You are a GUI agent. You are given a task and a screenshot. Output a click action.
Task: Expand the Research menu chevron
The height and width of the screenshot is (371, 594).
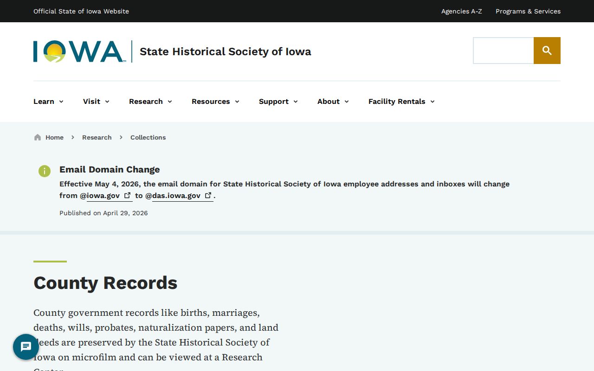170,102
